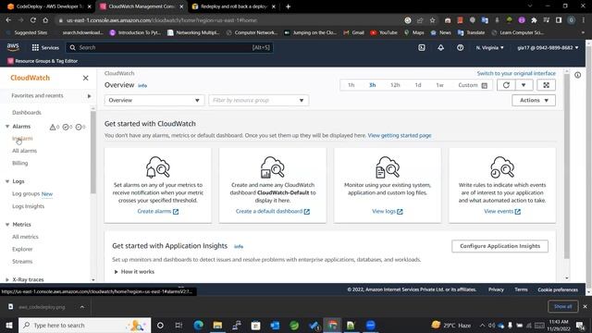Open Log groups in sidebar
This screenshot has width=592, height=333.
click(26, 193)
